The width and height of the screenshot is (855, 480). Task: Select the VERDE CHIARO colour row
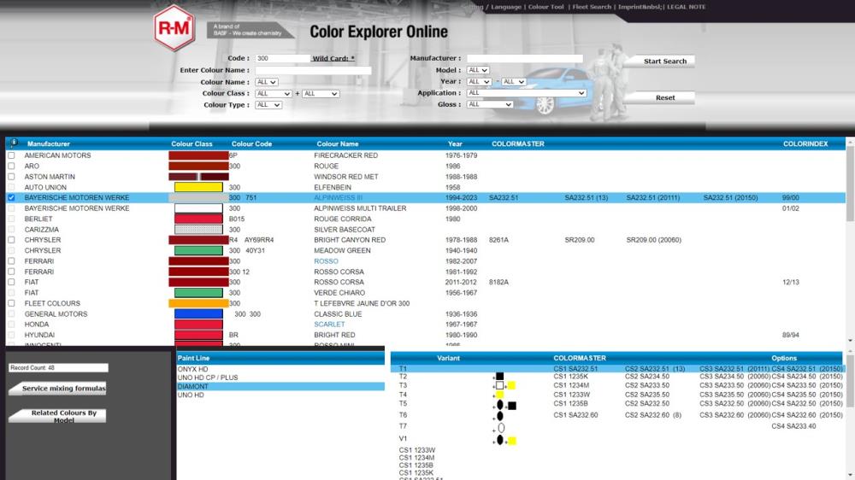tap(425, 293)
